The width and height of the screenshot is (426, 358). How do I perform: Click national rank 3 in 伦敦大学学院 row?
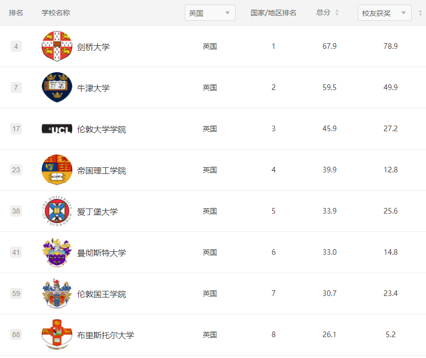tap(274, 129)
